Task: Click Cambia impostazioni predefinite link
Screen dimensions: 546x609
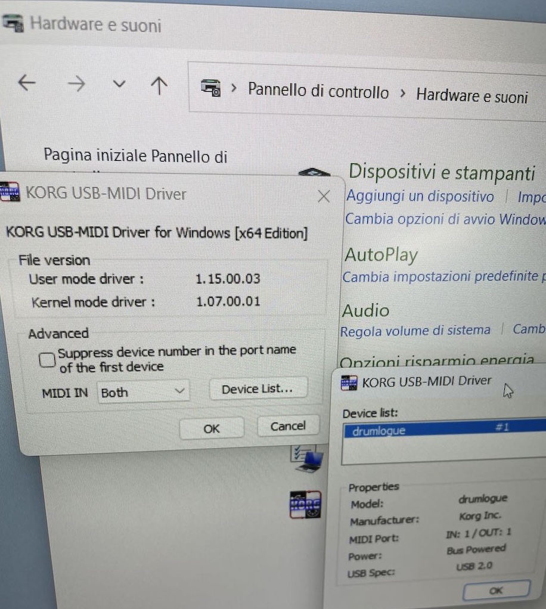Action: (x=444, y=276)
